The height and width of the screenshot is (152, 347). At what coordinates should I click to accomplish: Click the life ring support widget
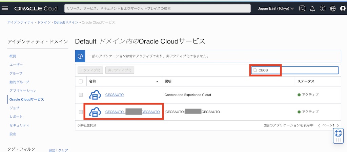338,133
